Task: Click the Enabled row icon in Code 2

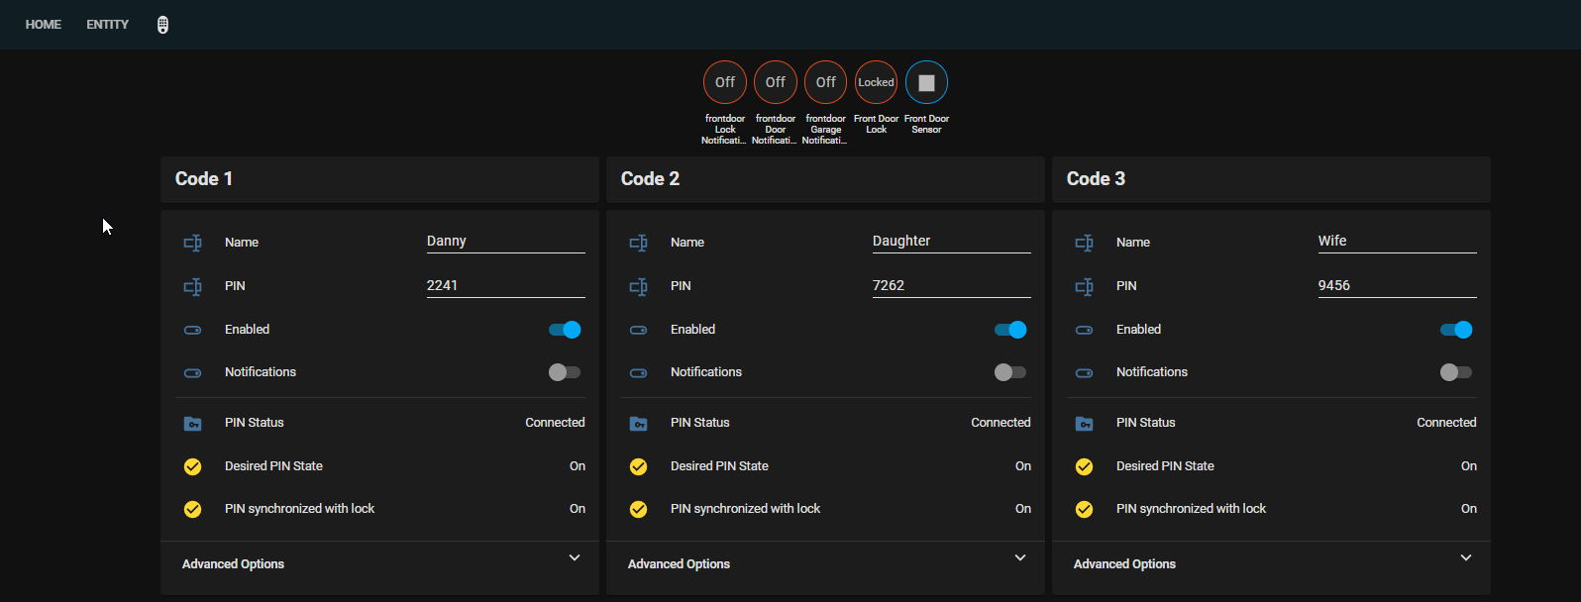Action: (x=639, y=330)
